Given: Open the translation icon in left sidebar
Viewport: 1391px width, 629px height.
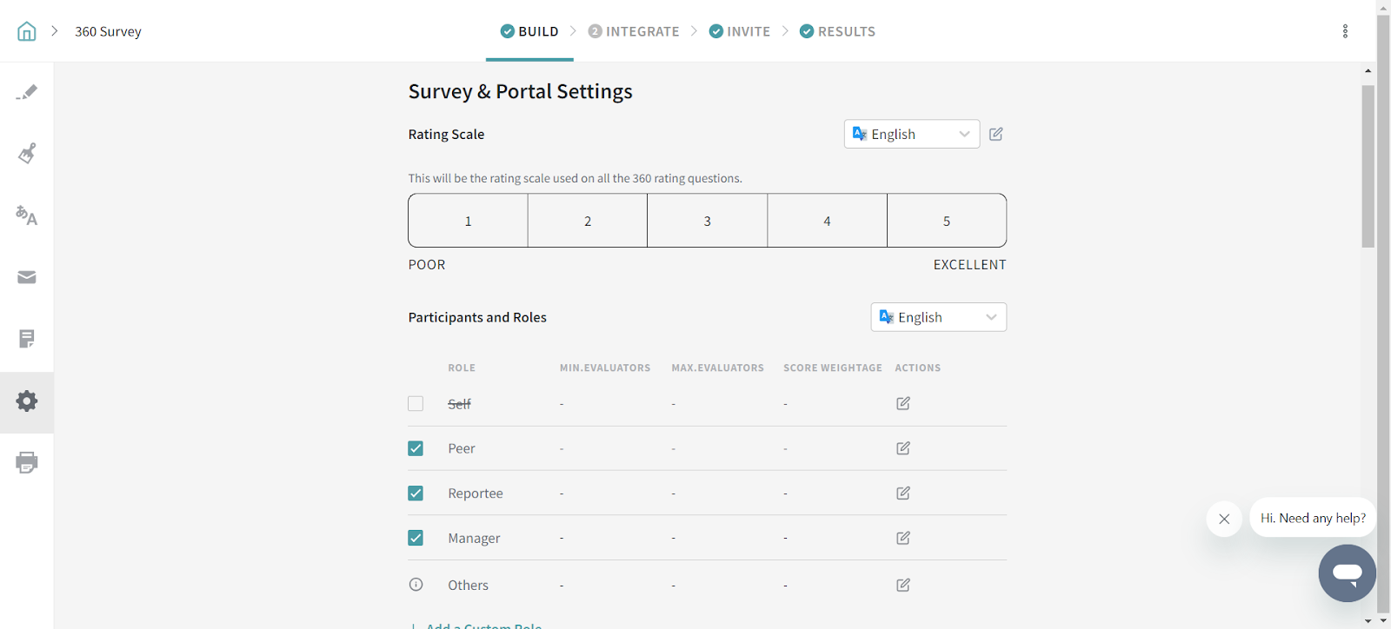Looking at the screenshot, I should click(x=27, y=215).
